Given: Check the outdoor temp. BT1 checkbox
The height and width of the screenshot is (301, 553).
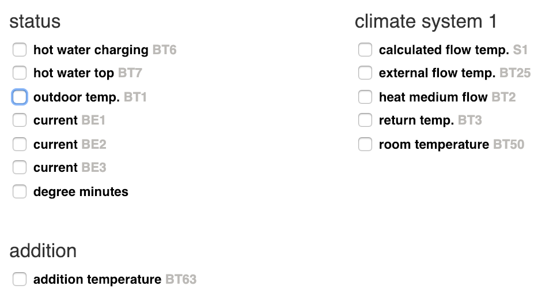Looking at the screenshot, I should [x=20, y=97].
